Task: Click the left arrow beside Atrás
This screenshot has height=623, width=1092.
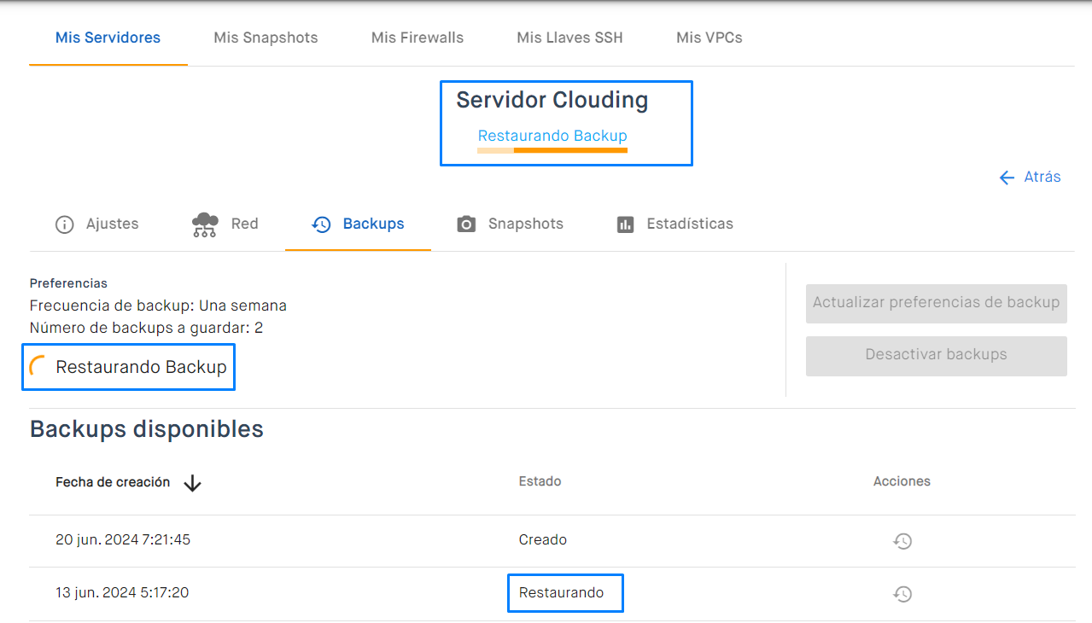Action: pyautogui.click(x=1007, y=178)
